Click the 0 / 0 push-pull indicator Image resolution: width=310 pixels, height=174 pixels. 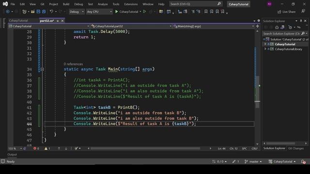pyautogui.click(x=219, y=161)
